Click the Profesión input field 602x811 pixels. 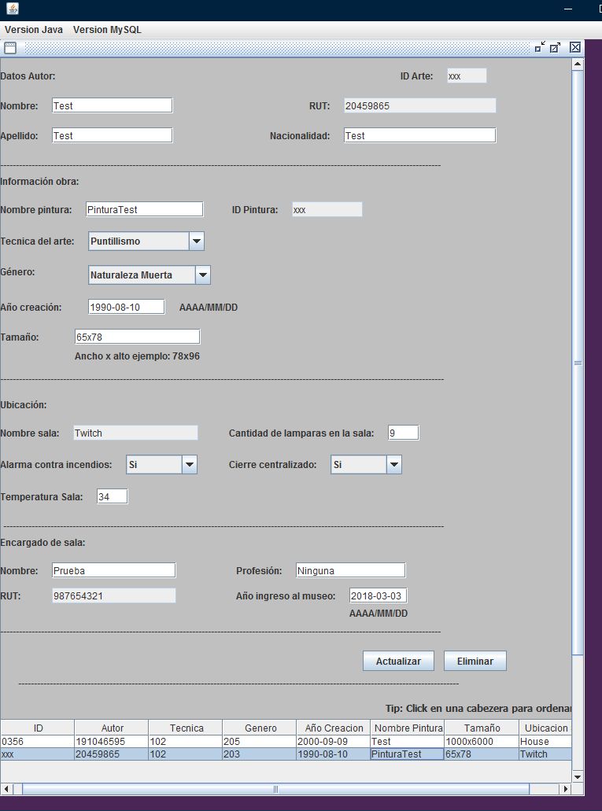pyautogui.click(x=350, y=570)
